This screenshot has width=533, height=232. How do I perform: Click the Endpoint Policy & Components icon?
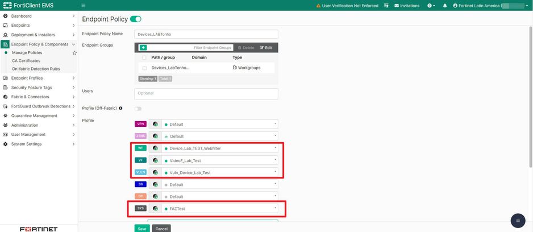5,44
